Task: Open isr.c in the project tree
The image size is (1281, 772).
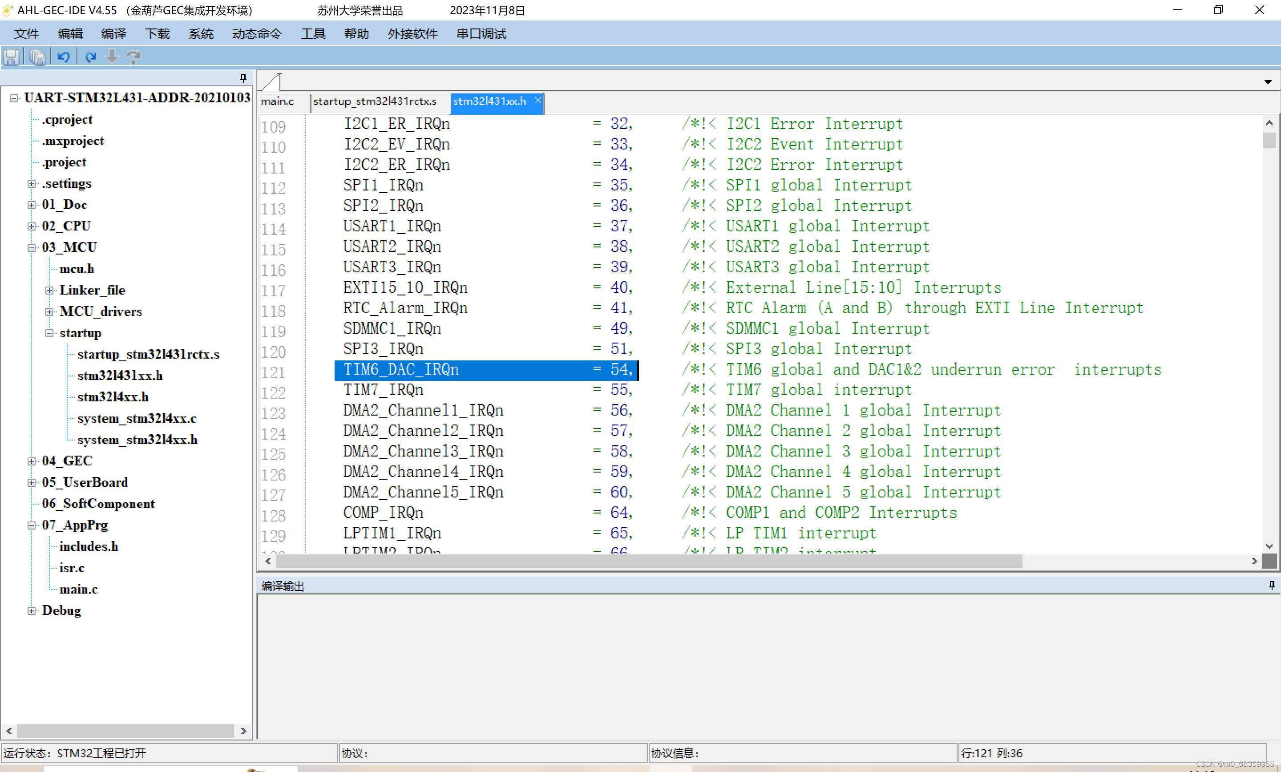Action: pos(72,568)
